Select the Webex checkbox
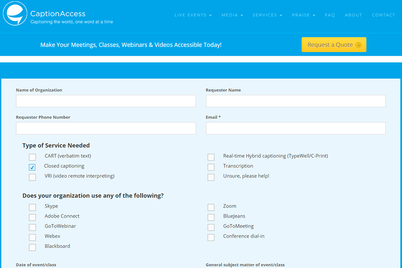402x268 pixels. tap(32, 237)
